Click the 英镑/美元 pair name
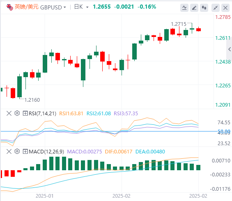 click(x=26, y=7)
